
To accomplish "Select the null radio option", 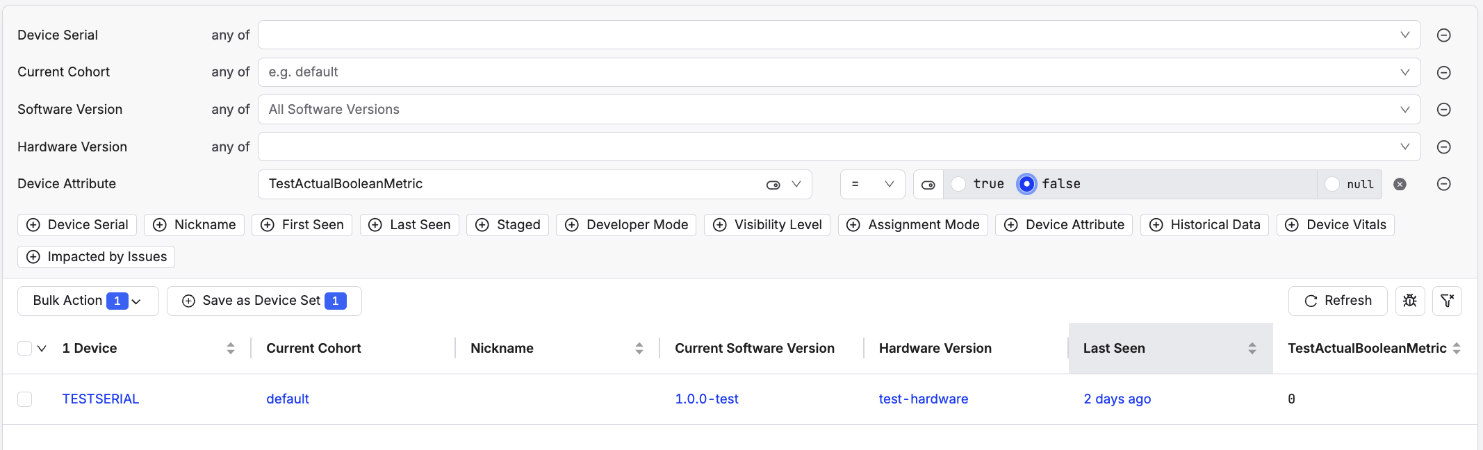I will coord(1332,184).
